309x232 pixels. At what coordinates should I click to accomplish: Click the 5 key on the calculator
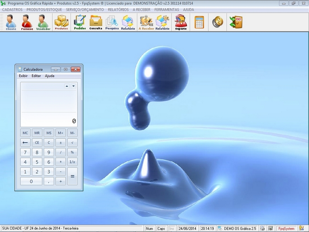(x=37, y=162)
